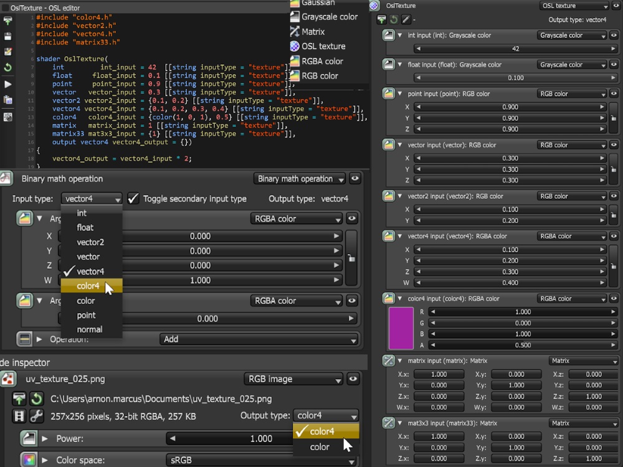Image resolution: width=623 pixels, height=467 pixels.
Task: Click the file path C:\Users\arnon.marcus\Documents\uv_texture_025.png
Action: pyautogui.click(x=161, y=399)
